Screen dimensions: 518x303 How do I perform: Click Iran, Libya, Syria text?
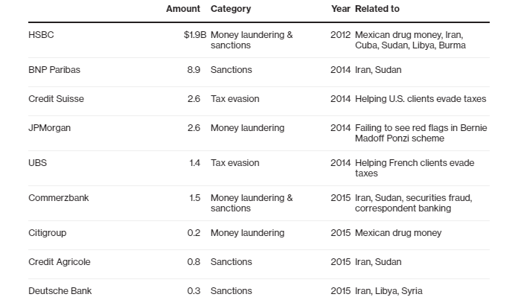pos(388,291)
